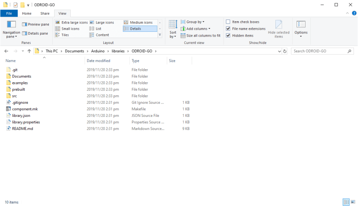Select the .gitignore file icon
358x206 pixels.
pos(9,102)
